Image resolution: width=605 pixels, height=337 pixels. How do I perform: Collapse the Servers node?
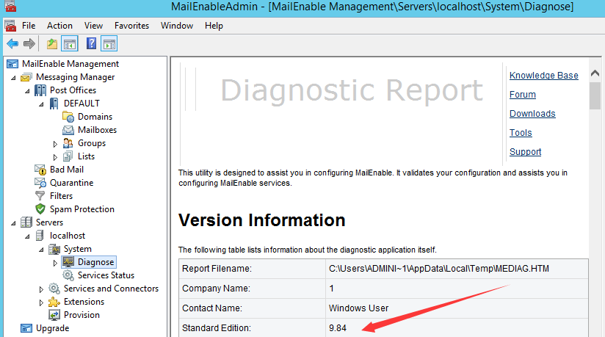click(x=13, y=223)
